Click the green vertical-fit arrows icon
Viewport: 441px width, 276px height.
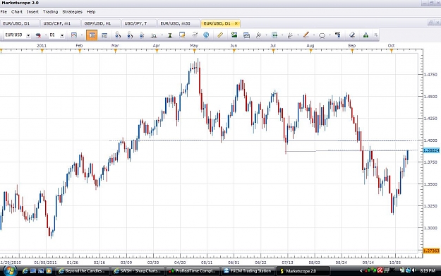[x=170, y=35]
